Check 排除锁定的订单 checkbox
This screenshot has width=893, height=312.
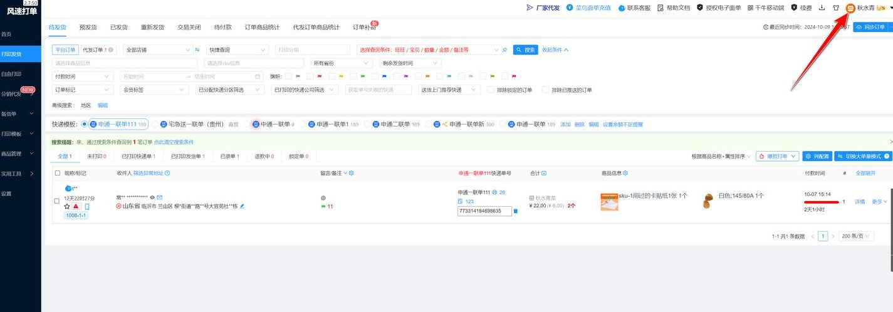(491, 90)
